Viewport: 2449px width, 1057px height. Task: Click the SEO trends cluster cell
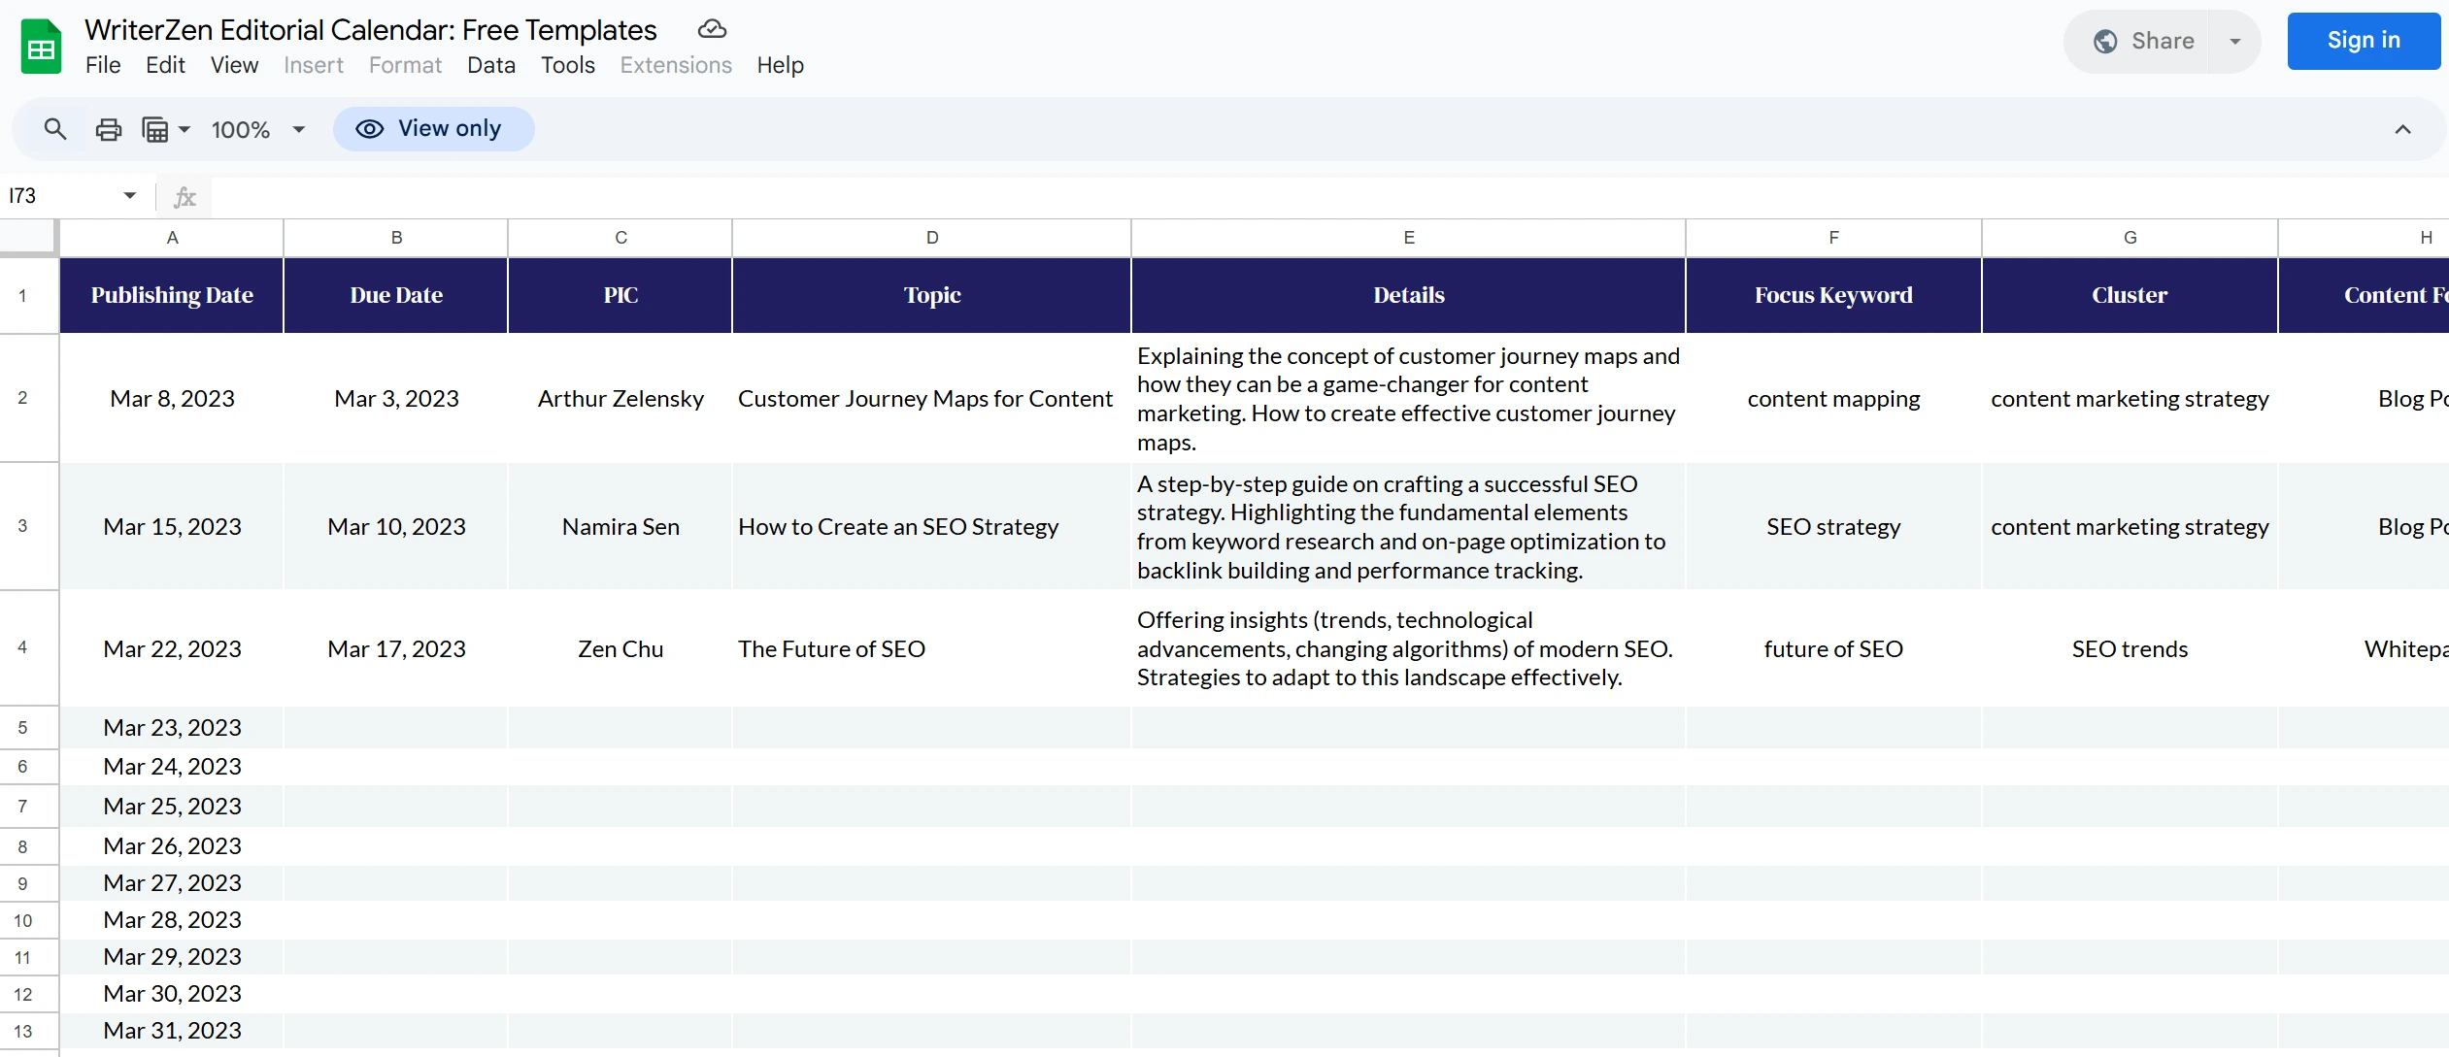2130,648
